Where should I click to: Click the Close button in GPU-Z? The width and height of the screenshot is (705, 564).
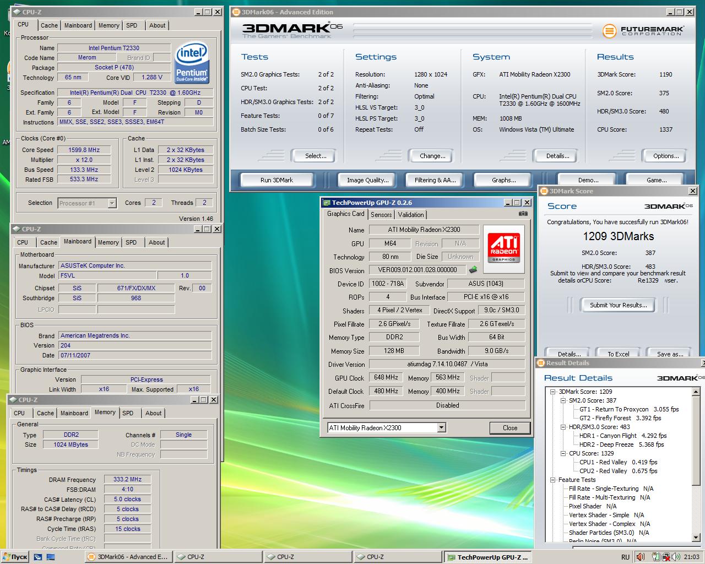510,428
